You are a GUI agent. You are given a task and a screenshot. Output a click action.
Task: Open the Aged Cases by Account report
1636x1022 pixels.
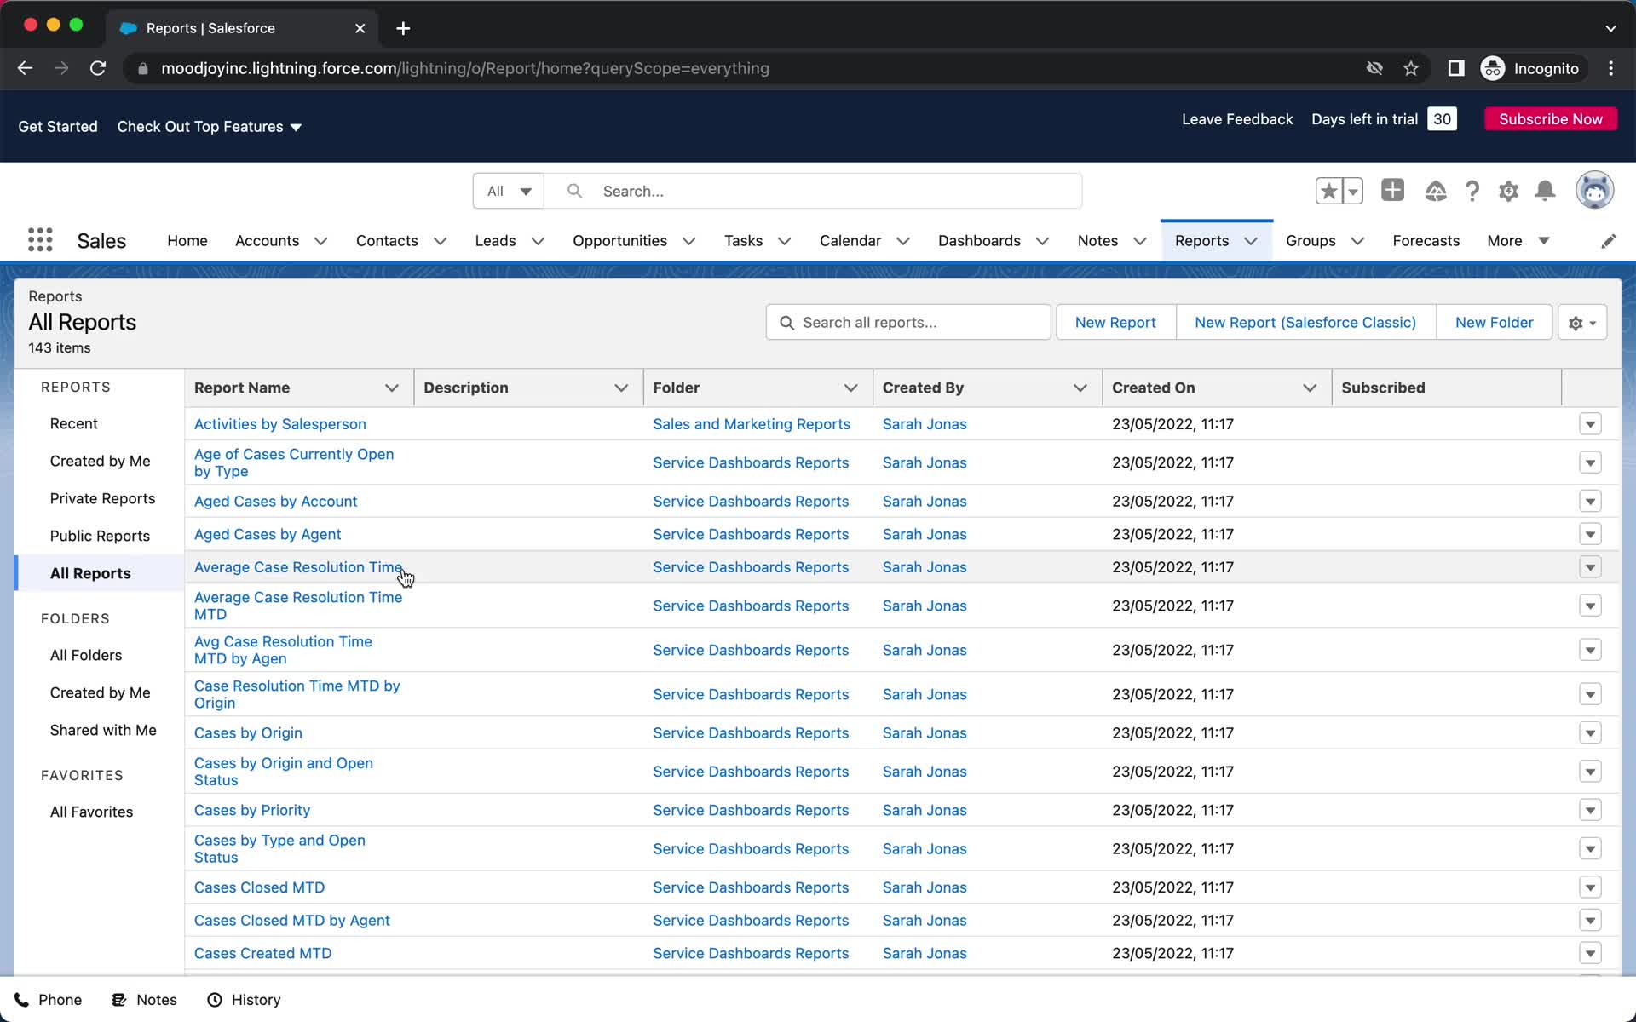click(275, 502)
